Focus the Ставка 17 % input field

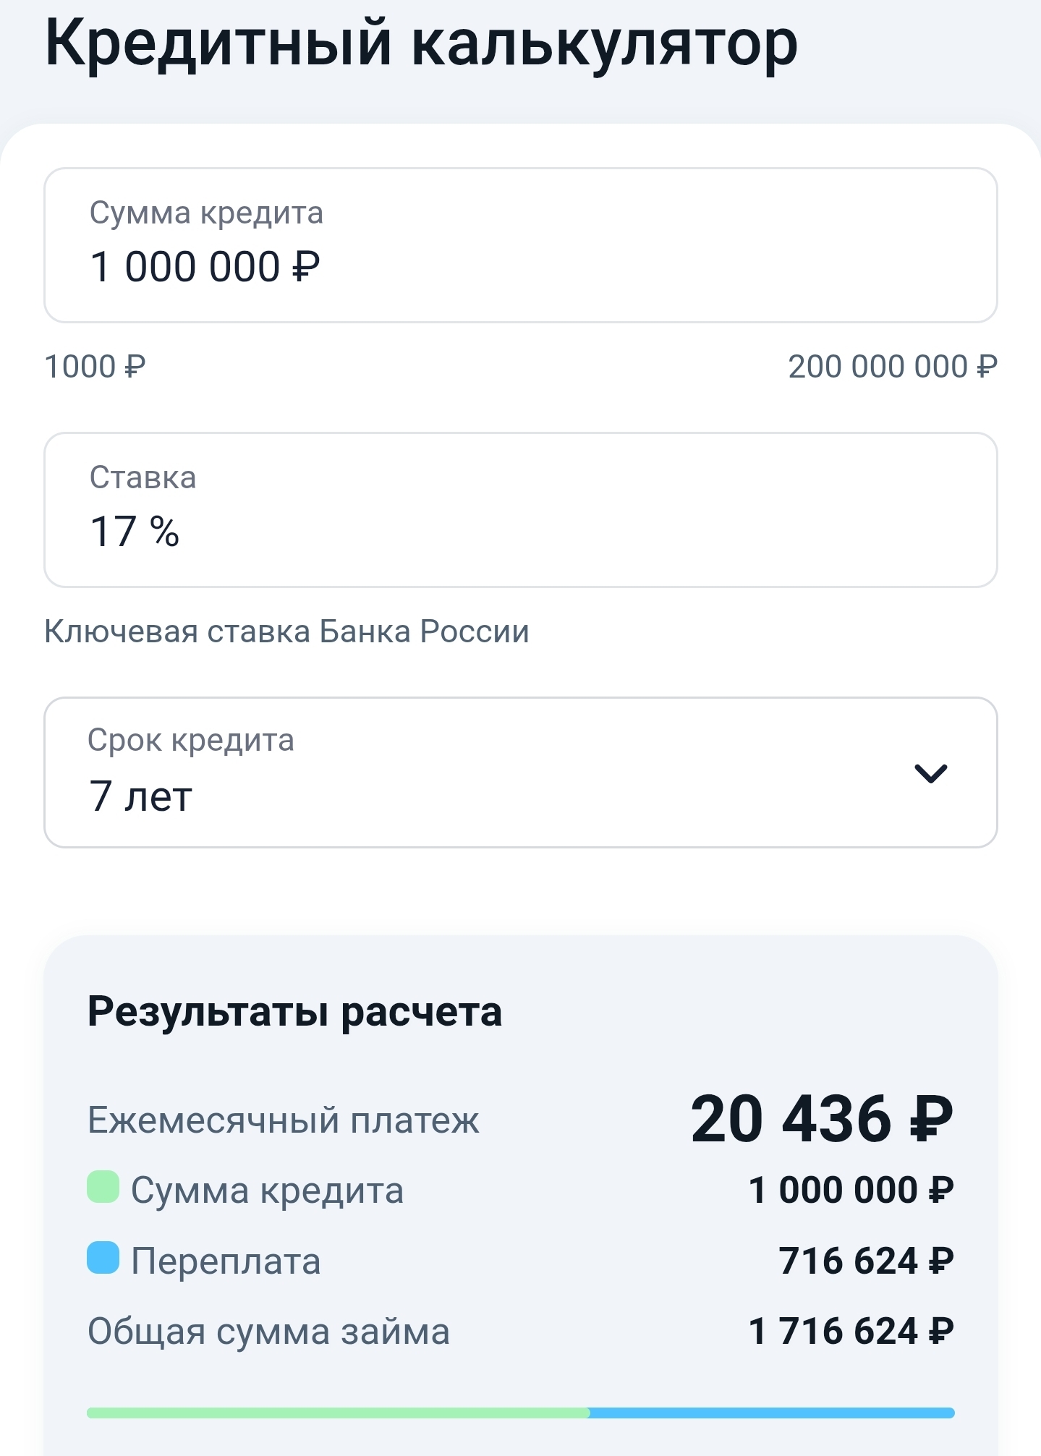[x=519, y=511]
